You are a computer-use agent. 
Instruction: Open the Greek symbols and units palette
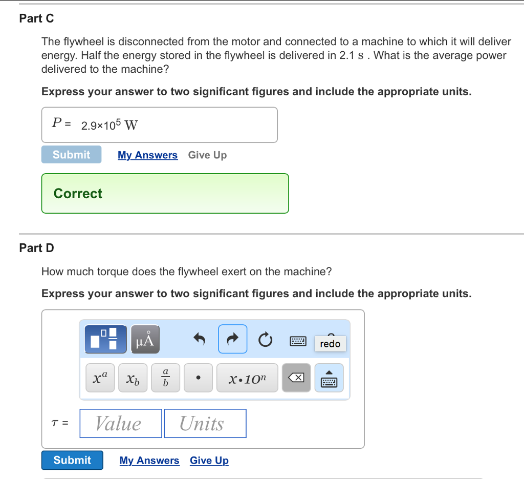pos(145,339)
